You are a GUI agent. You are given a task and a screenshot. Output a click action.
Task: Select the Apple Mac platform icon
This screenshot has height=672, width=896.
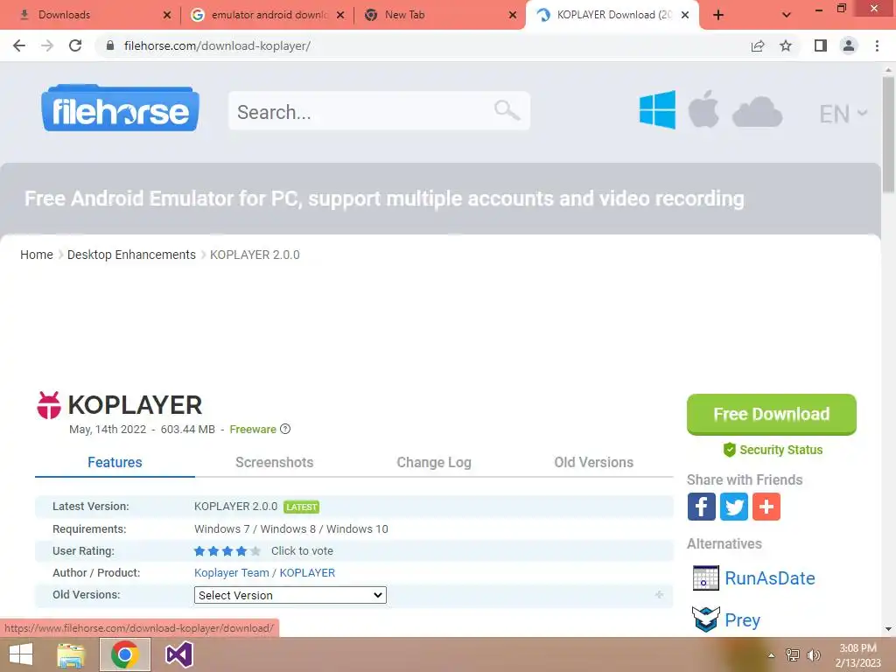(x=703, y=108)
